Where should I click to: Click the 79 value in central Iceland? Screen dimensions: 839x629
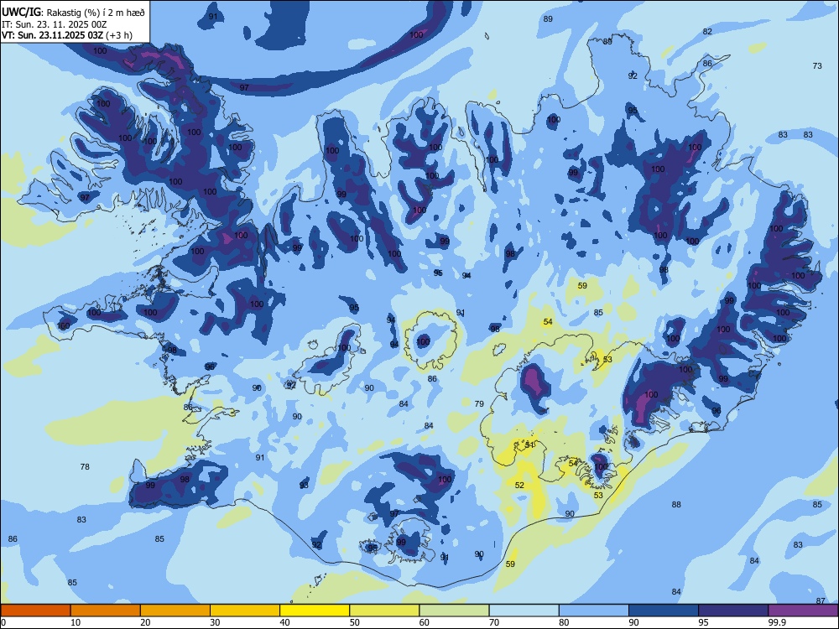click(479, 404)
